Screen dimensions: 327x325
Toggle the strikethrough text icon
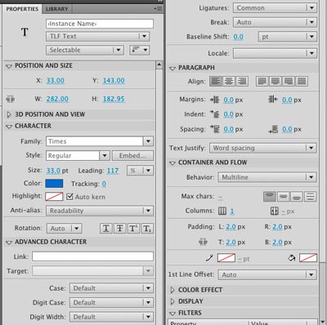click(119, 229)
